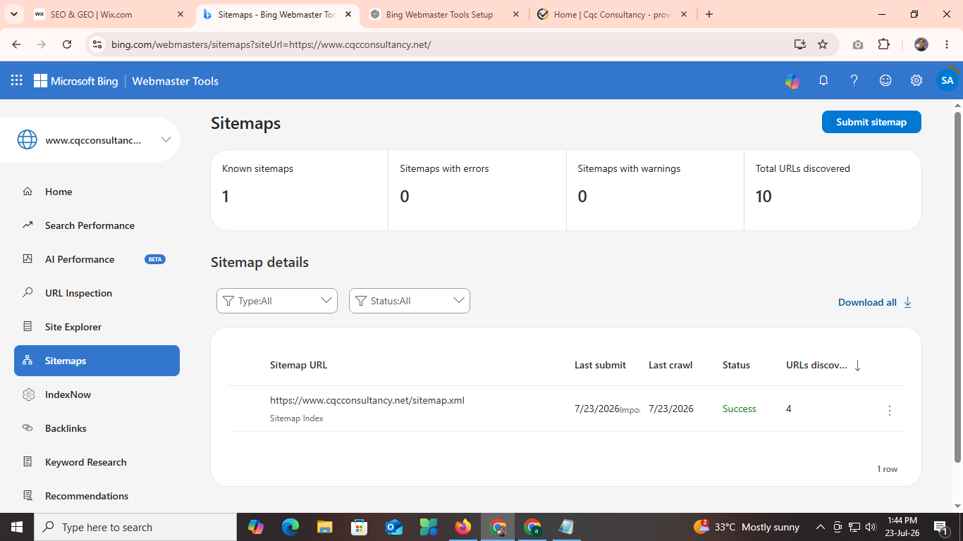
Task: Close the Sitemaps Bing Webmaster tab
Action: pos(348,14)
